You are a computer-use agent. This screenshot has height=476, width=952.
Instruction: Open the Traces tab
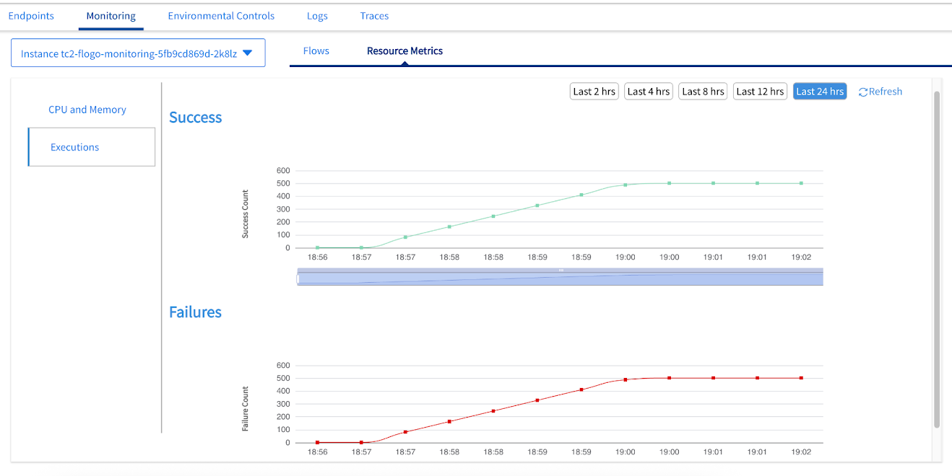coord(374,16)
